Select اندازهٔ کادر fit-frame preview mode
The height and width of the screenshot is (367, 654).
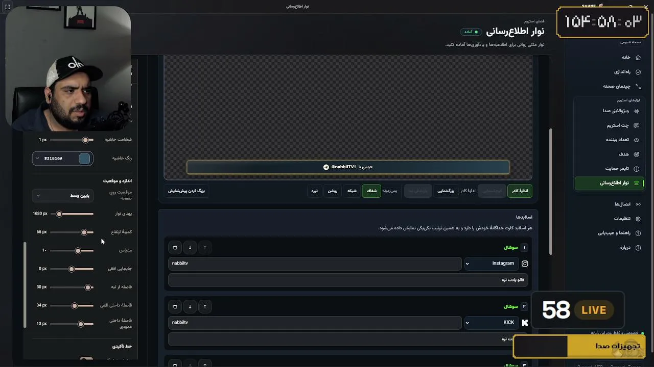520,191
